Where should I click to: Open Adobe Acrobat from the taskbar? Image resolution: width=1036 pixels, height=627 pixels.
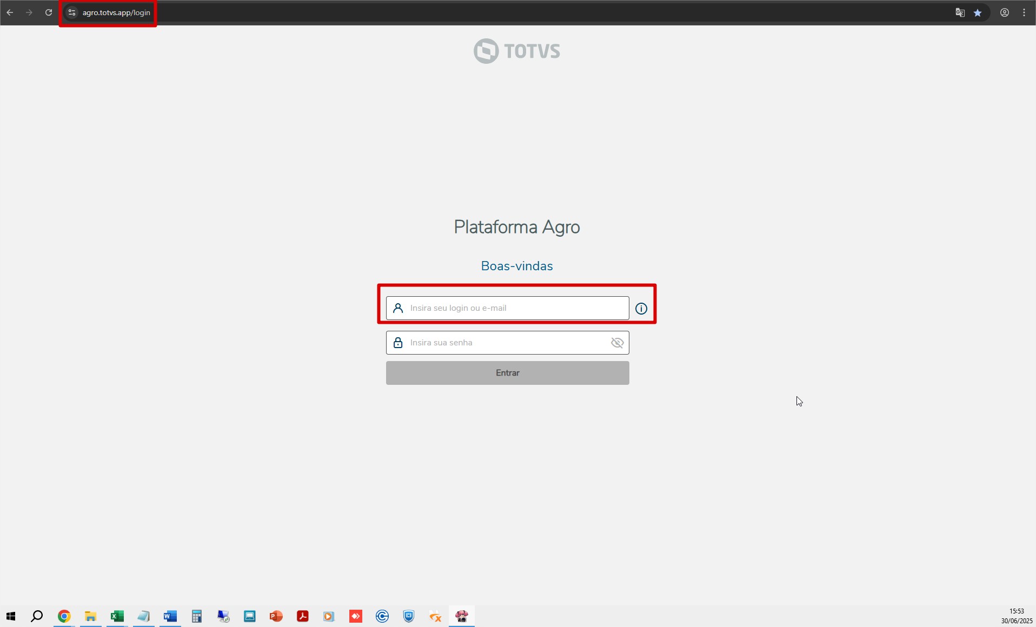[x=303, y=616]
